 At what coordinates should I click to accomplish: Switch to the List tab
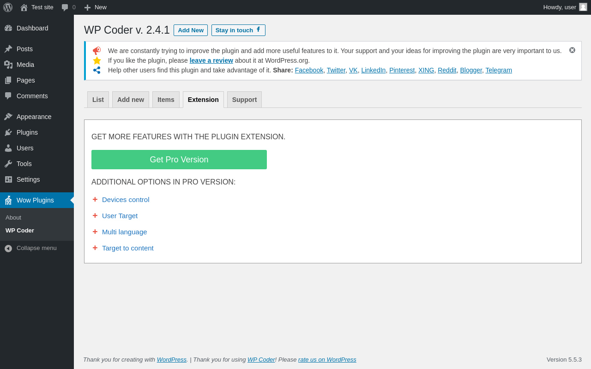[98, 100]
